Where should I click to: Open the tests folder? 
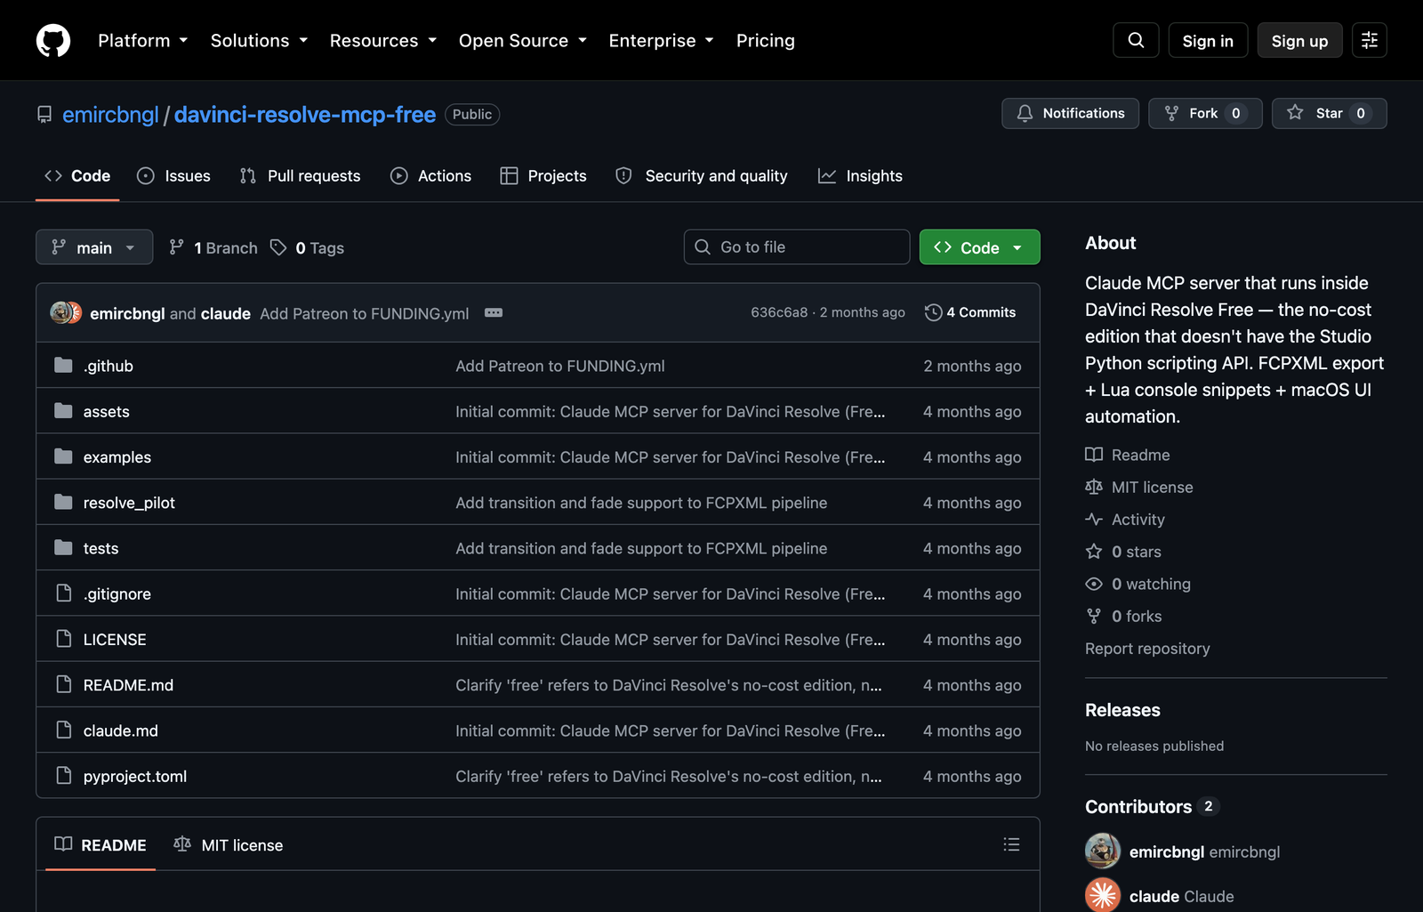pyautogui.click(x=100, y=548)
